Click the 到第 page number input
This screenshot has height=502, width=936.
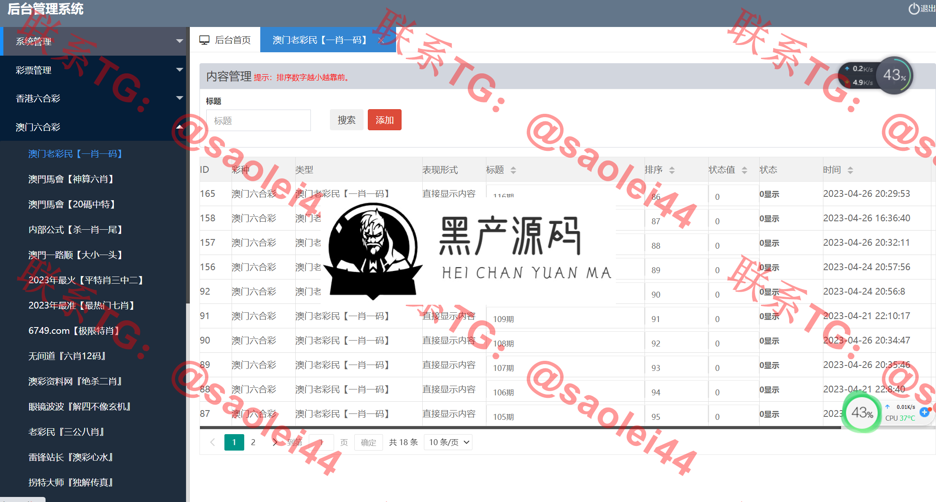(x=321, y=442)
